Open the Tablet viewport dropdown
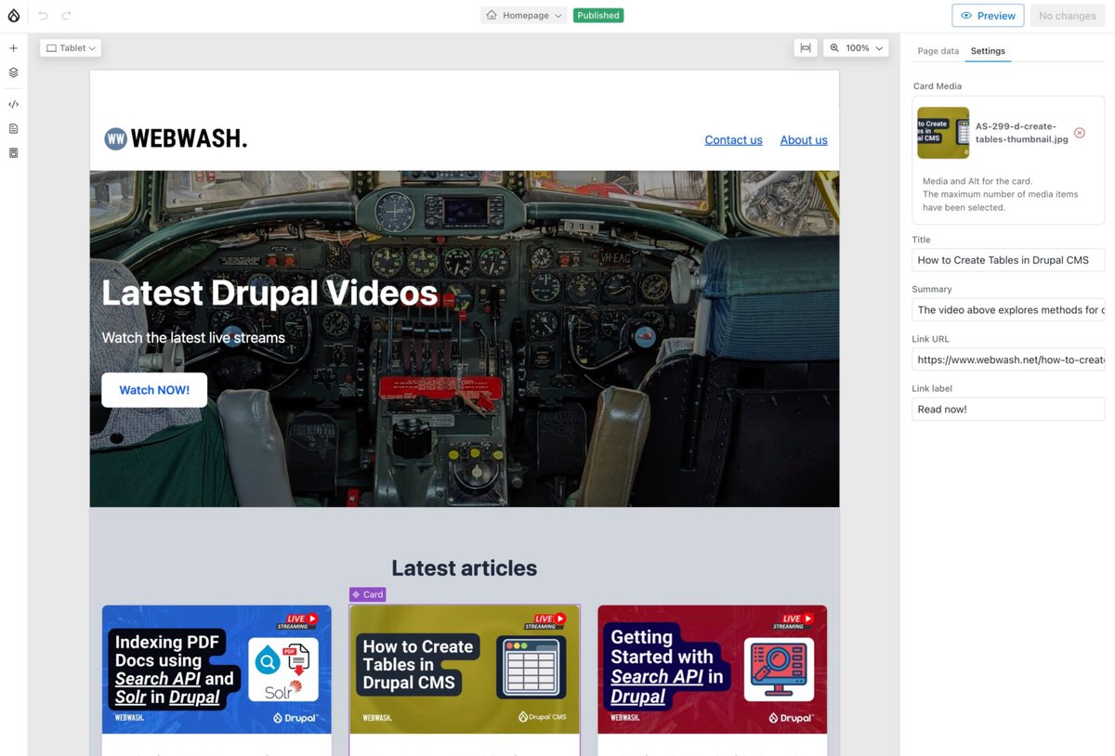1115x756 pixels. (70, 47)
